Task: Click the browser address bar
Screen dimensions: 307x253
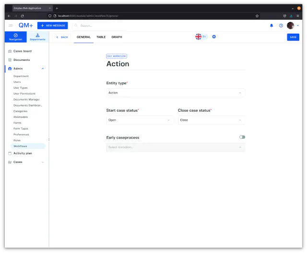Action: click(x=153, y=16)
